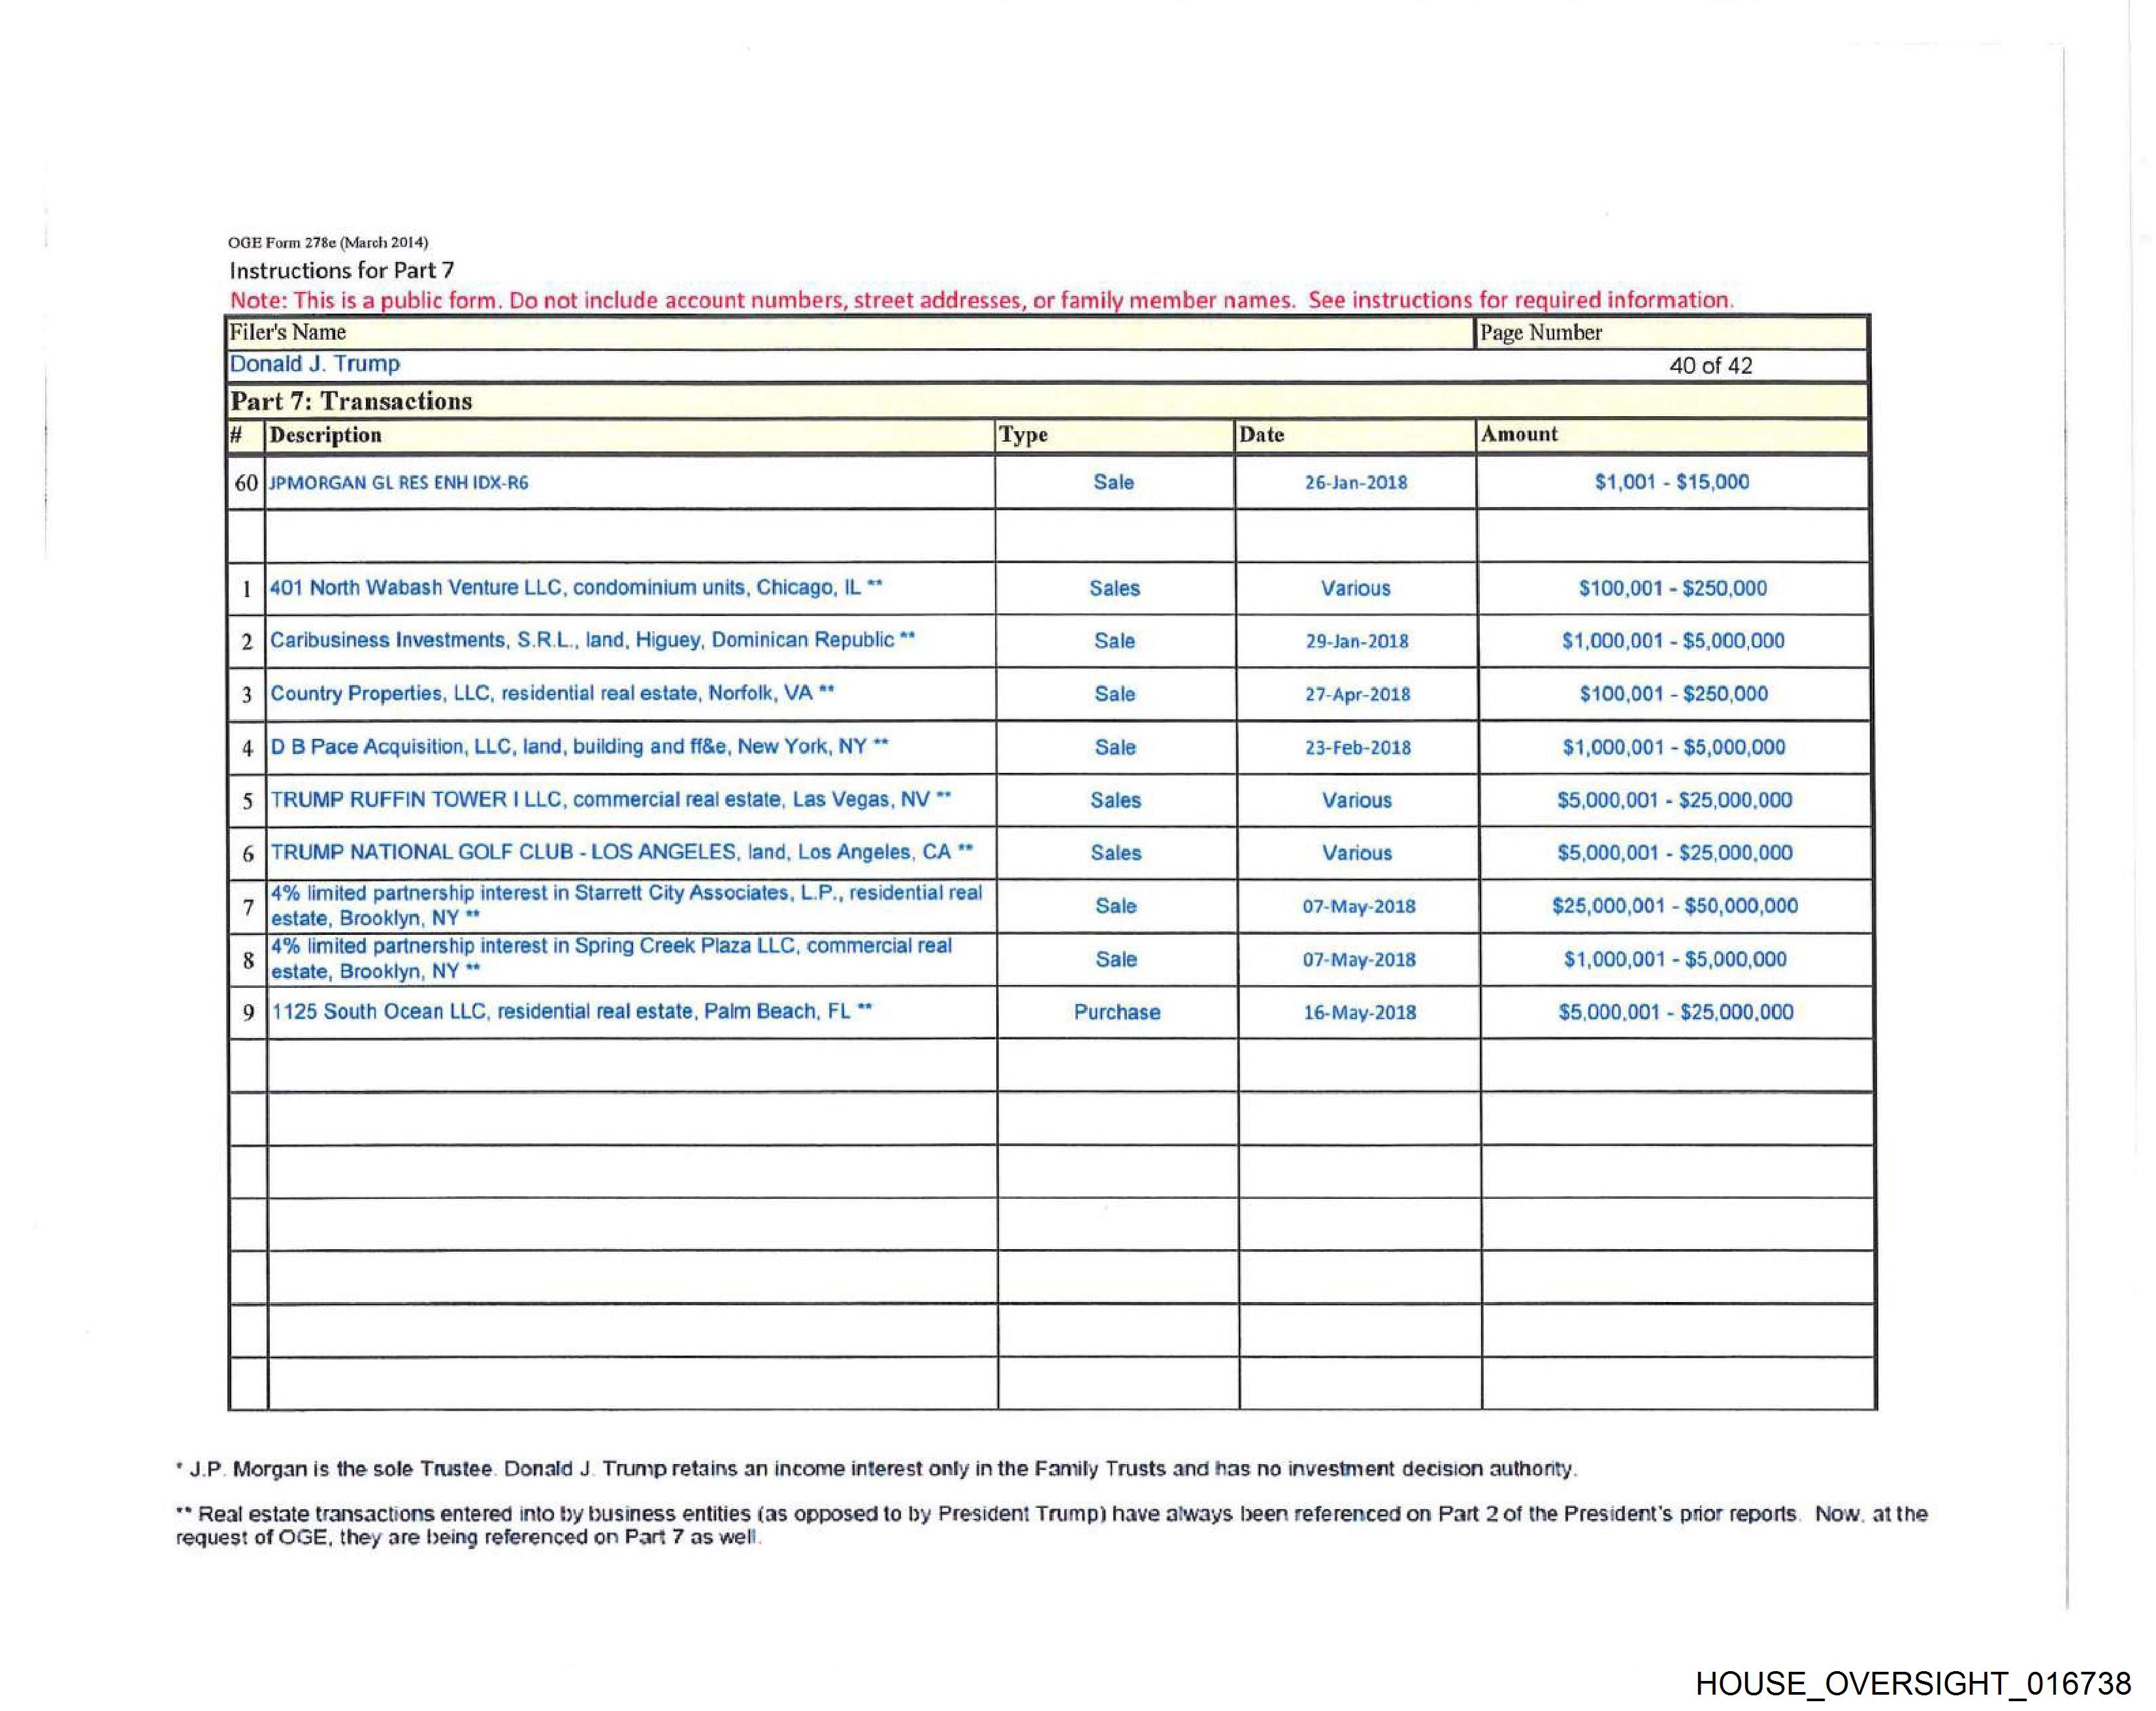Click the 401 North Wabash Venture LLC entry
The image size is (2156, 1711).
(x=575, y=588)
